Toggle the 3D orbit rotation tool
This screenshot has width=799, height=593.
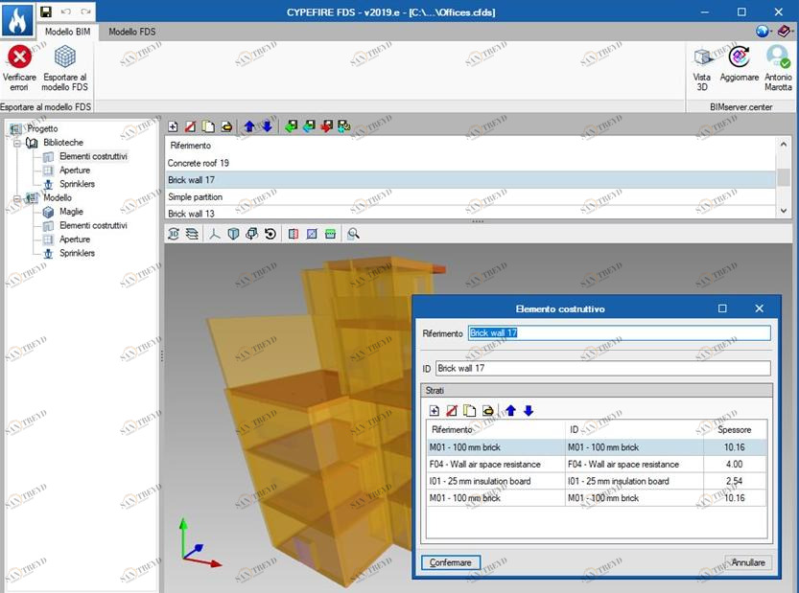(x=270, y=233)
